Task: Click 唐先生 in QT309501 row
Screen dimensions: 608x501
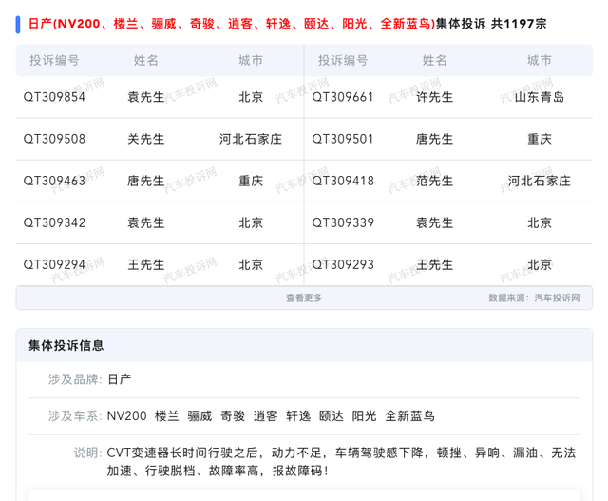Action: pos(435,139)
